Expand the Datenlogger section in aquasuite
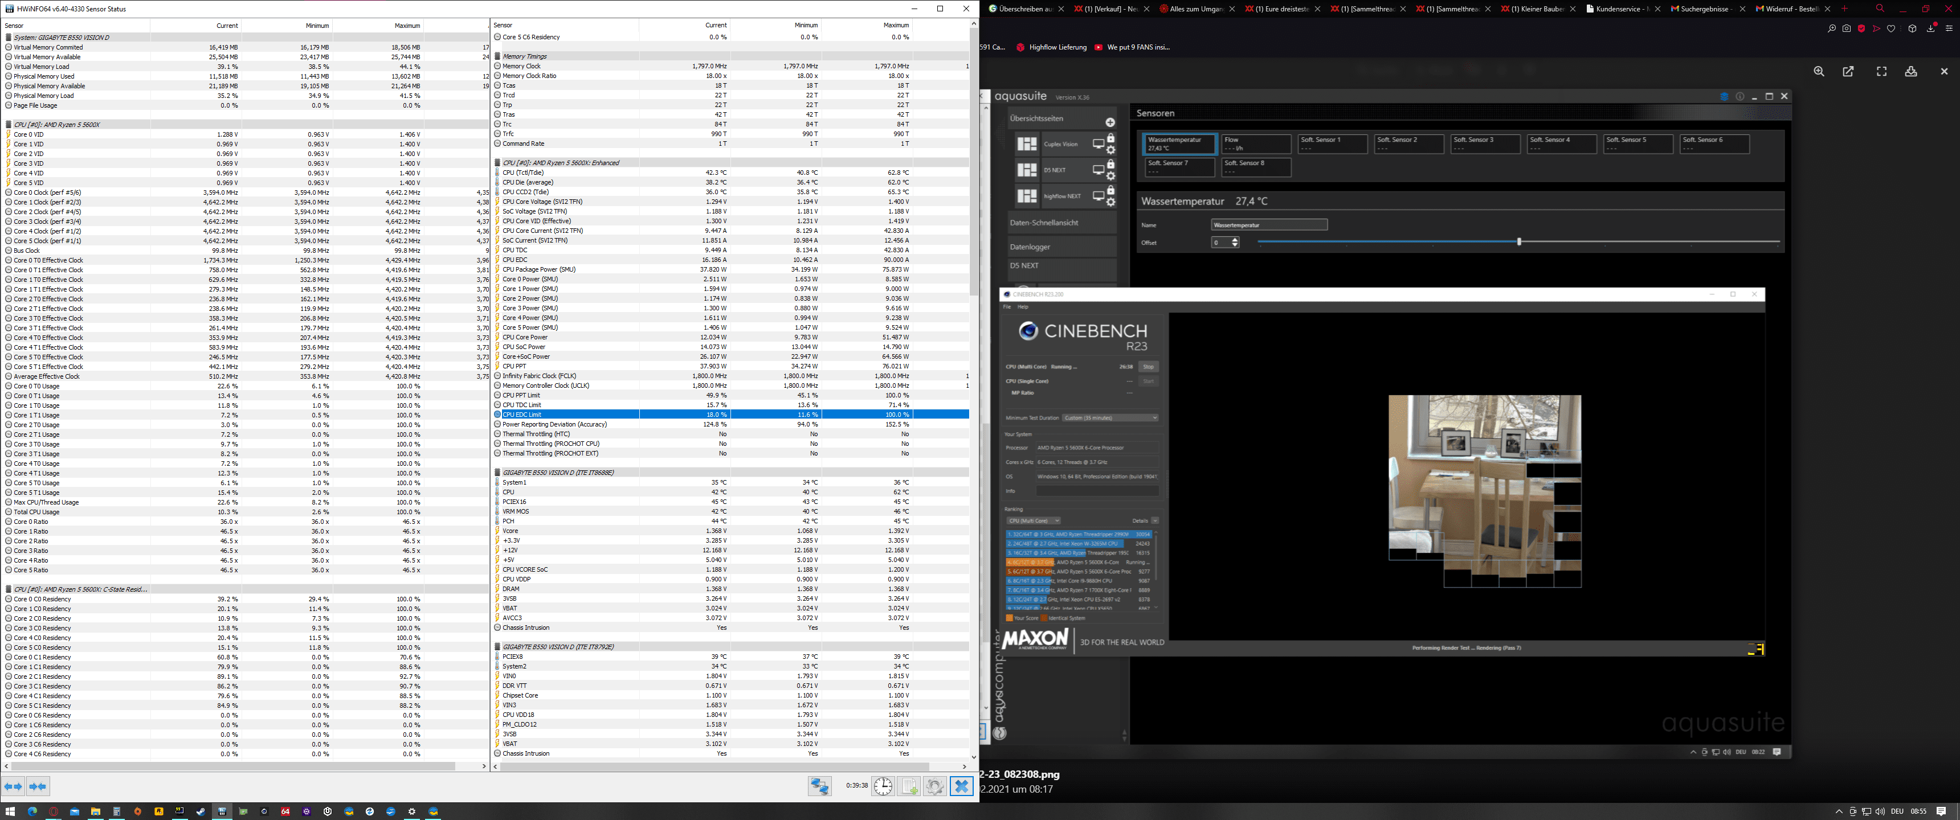The width and height of the screenshot is (1960, 820). click(x=1030, y=247)
